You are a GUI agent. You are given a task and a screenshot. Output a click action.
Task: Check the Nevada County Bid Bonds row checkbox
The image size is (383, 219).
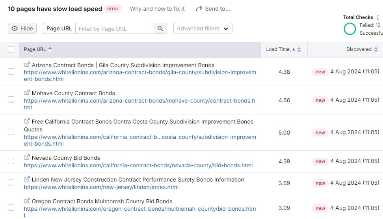click(x=11, y=161)
